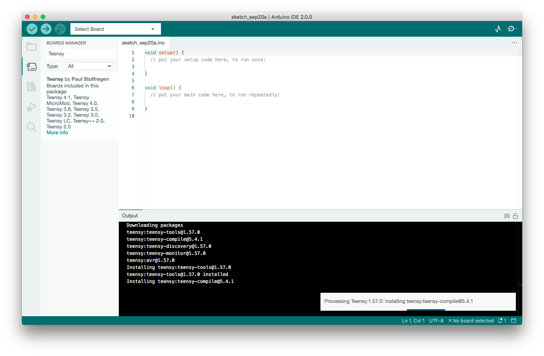Click the installation progress bar in notification
This screenshot has height=356, width=544.
pyautogui.click(x=426, y=310)
